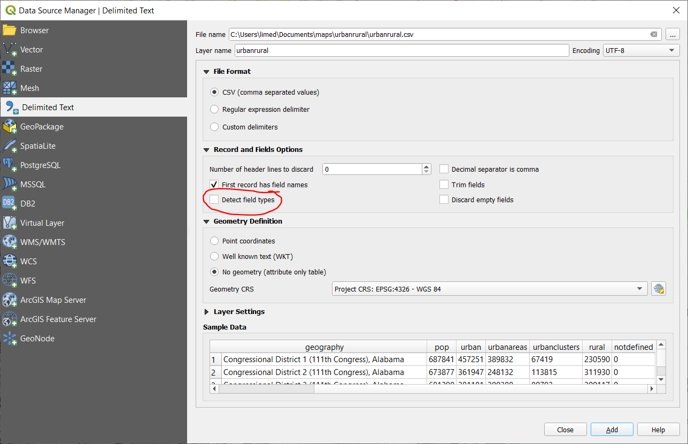This screenshot has width=688, height=444.
Task: Open the Virtual Layer tab
Action: (x=94, y=223)
